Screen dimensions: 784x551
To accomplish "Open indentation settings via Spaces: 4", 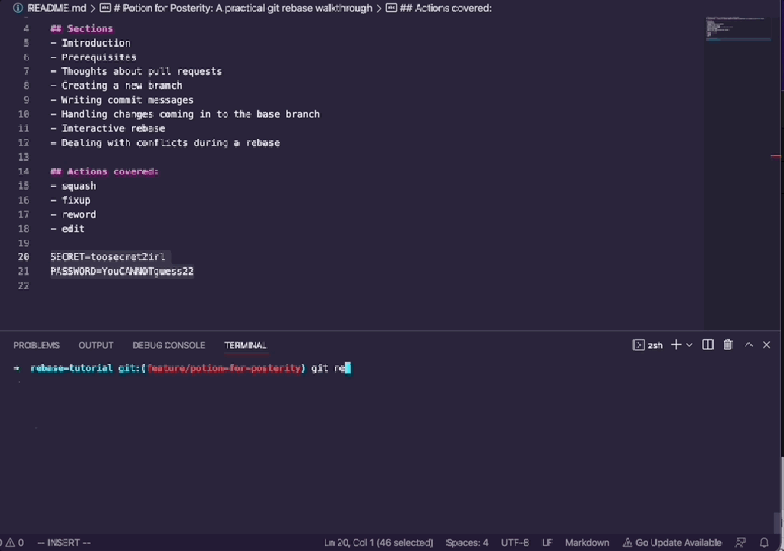I will (469, 542).
